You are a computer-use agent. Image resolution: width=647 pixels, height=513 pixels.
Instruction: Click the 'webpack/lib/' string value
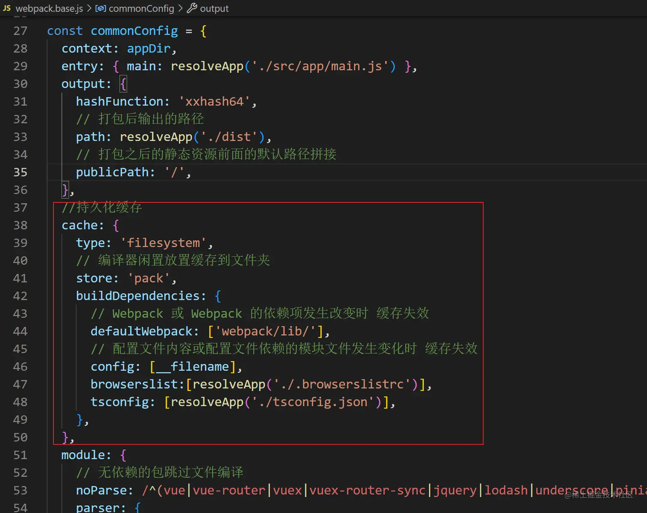click(x=265, y=331)
